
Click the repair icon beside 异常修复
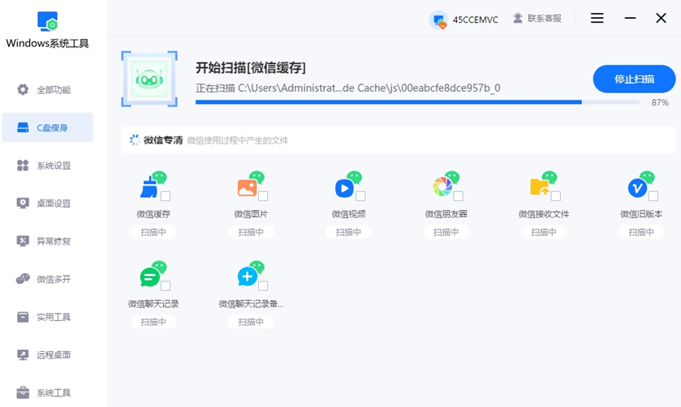[23, 241]
